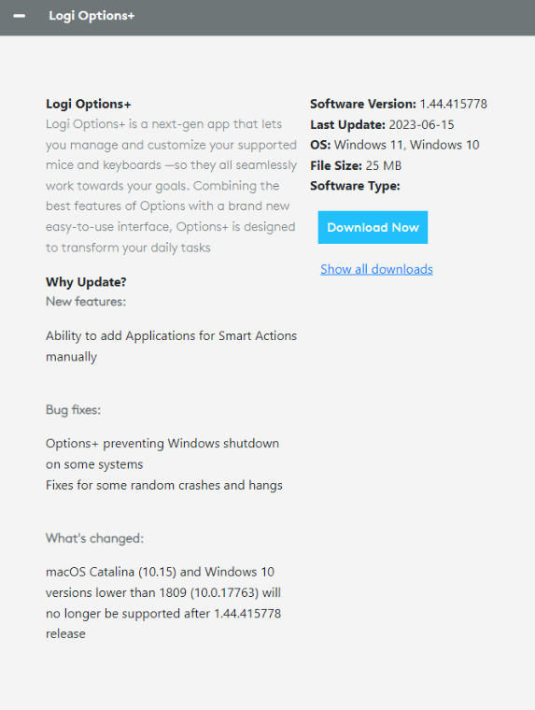This screenshot has height=710, width=535.
Task: Click the Software Version label
Action: coord(363,104)
